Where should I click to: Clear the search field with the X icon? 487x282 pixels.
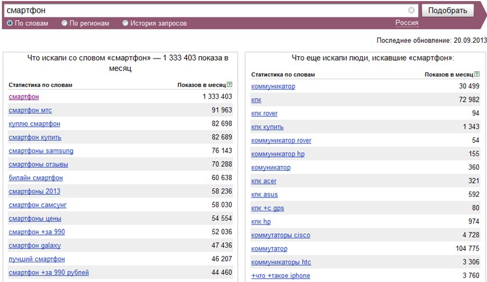[411, 10]
